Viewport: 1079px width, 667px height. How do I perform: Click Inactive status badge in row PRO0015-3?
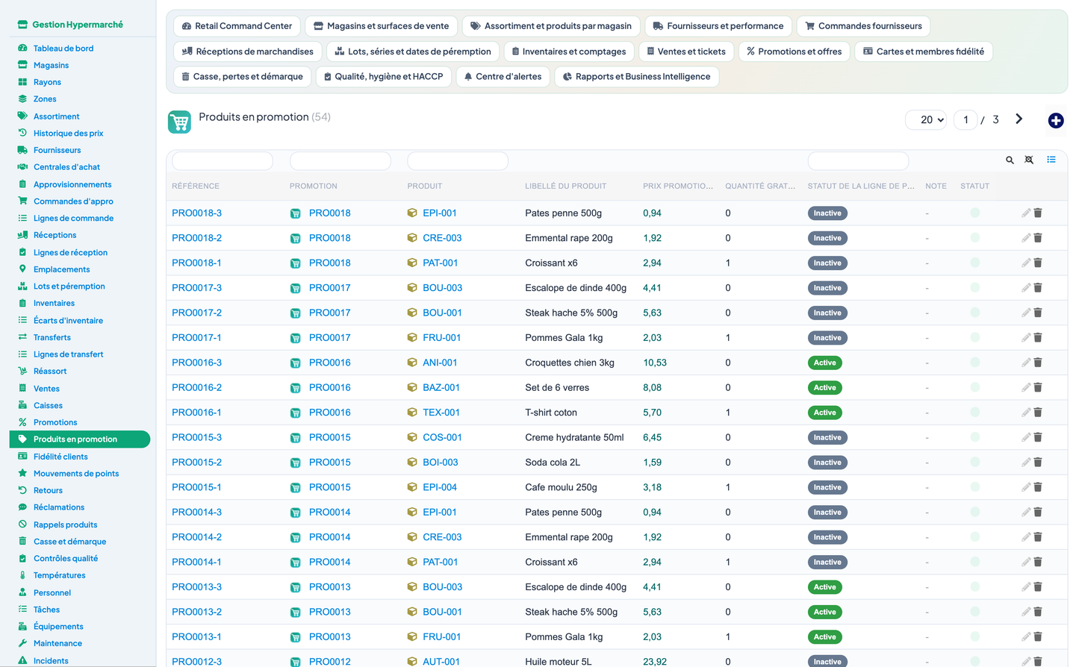[827, 438]
